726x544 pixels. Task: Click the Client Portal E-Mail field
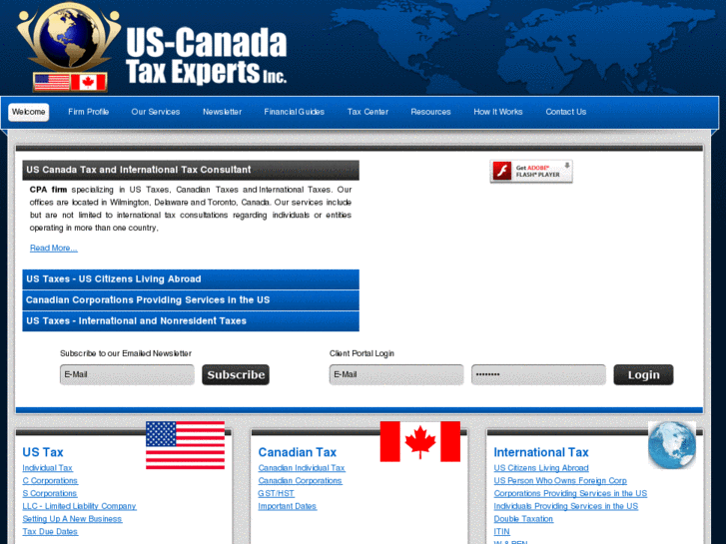pyautogui.click(x=396, y=374)
